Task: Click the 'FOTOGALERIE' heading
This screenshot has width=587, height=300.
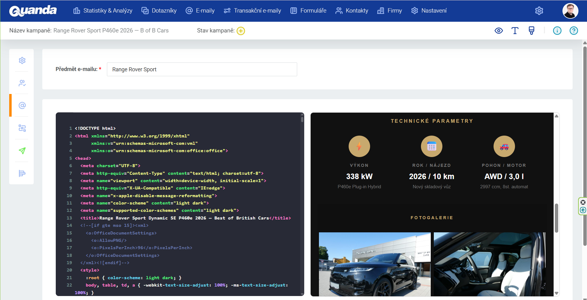Action: [x=432, y=218]
